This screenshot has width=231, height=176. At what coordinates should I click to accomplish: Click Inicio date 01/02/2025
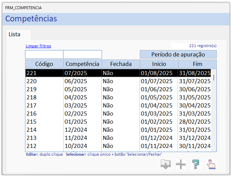click(157, 122)
